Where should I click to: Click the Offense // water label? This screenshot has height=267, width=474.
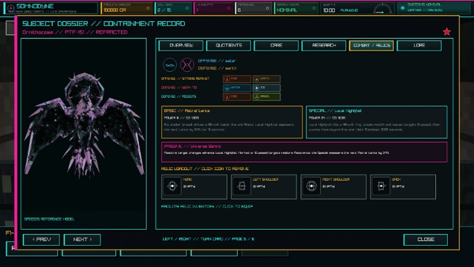point(217,61)
